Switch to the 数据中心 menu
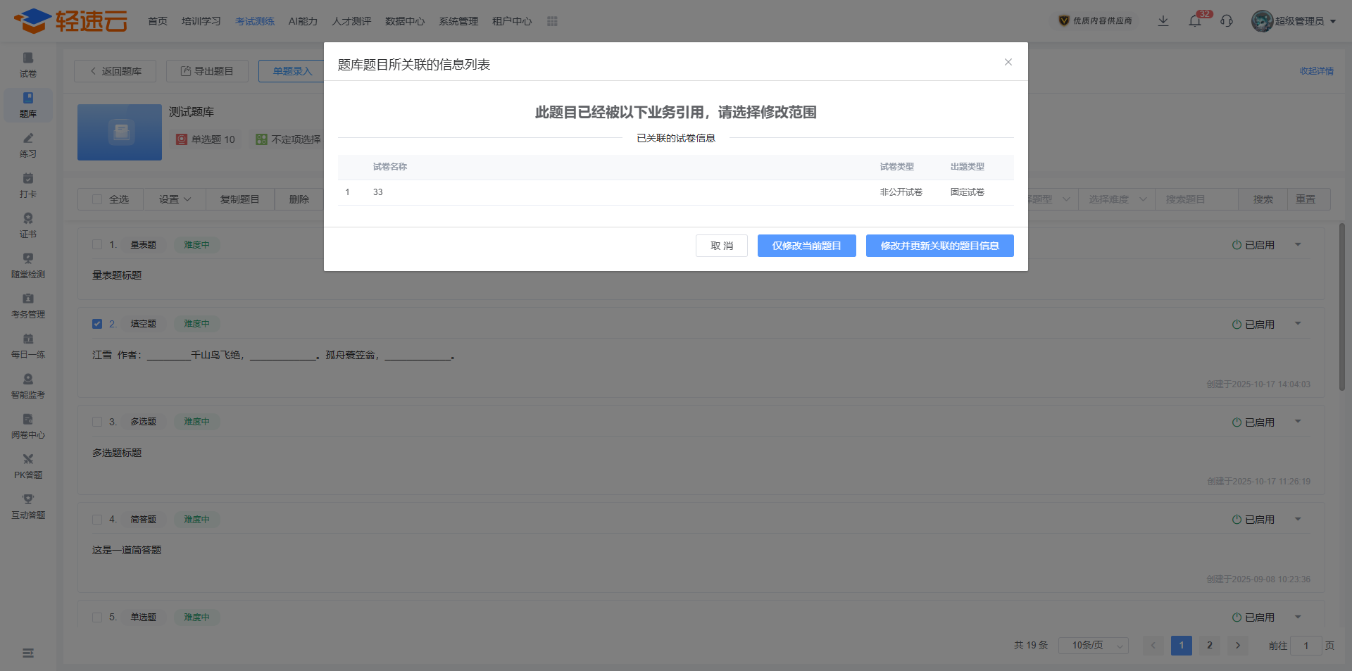The height and width of the screenshot is (671, 1352). coord(405,21)
